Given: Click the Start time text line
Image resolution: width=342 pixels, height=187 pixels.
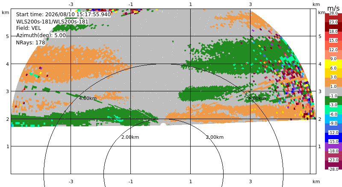Looking at the screenshot, I should 63,15.
